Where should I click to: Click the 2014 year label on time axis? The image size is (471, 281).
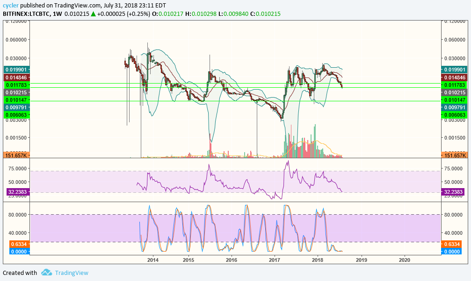pos(153,260)
